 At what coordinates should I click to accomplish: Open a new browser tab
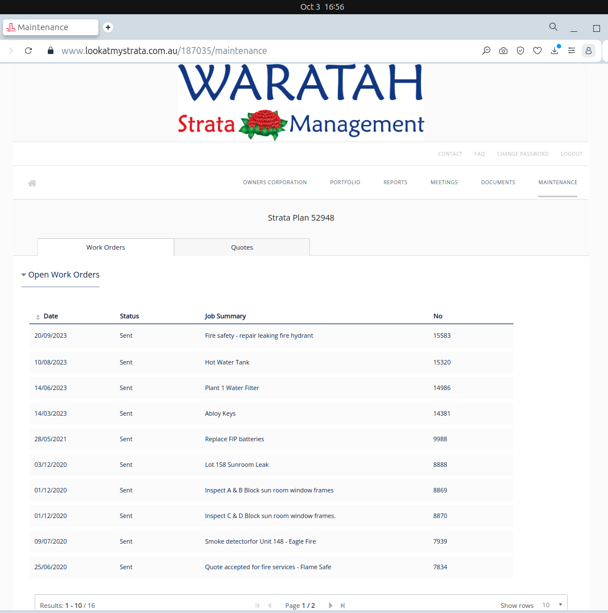108,27
